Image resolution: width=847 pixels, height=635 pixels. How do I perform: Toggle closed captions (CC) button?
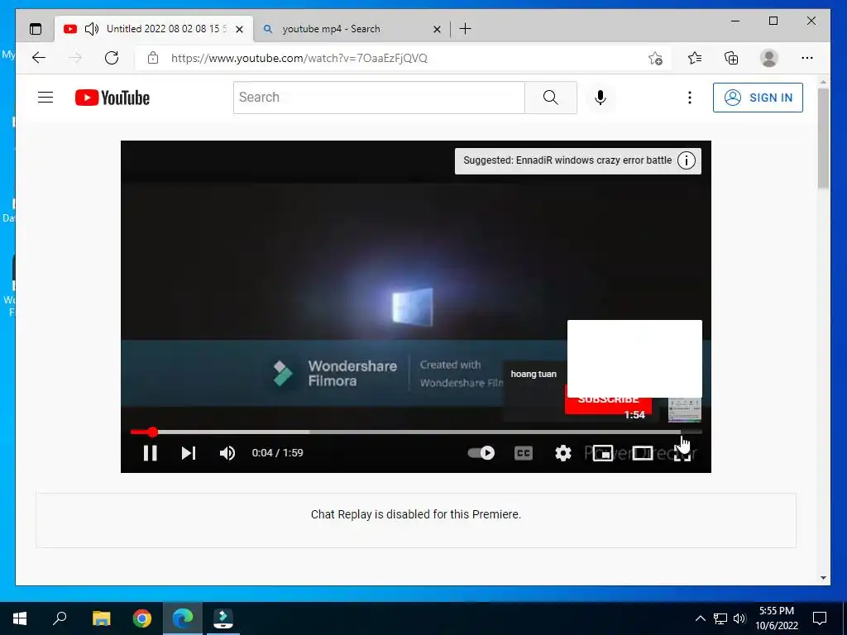coord(524,452)
